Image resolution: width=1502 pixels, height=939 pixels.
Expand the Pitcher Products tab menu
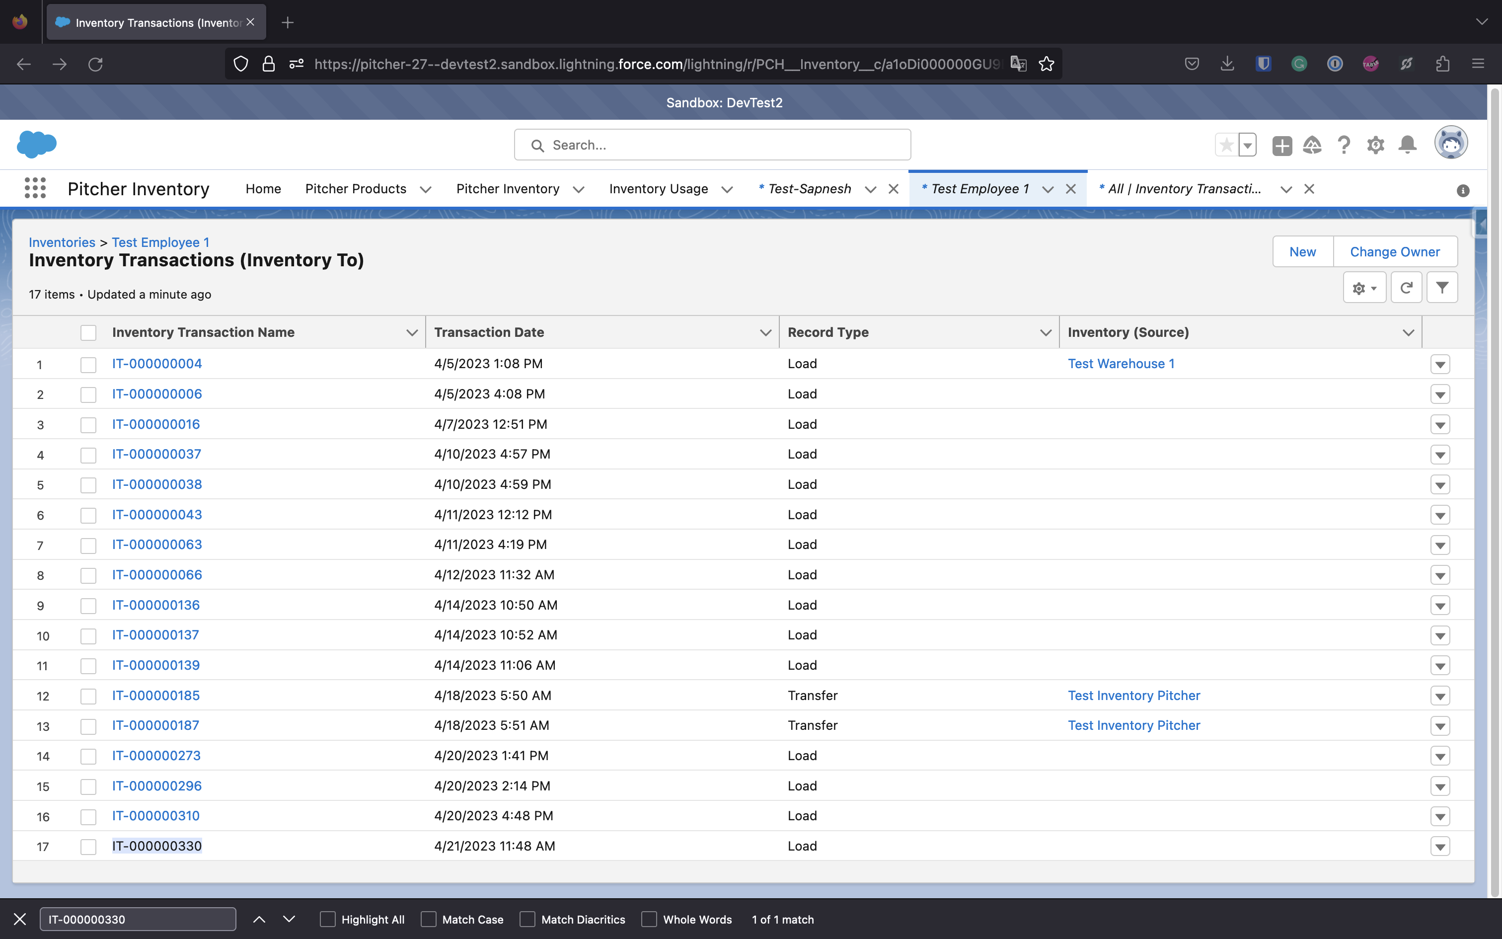point(426,189)
